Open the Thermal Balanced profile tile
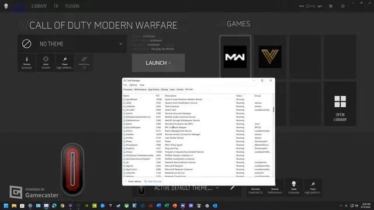Viewport: 374px width, 210px height. click(26, 63)
